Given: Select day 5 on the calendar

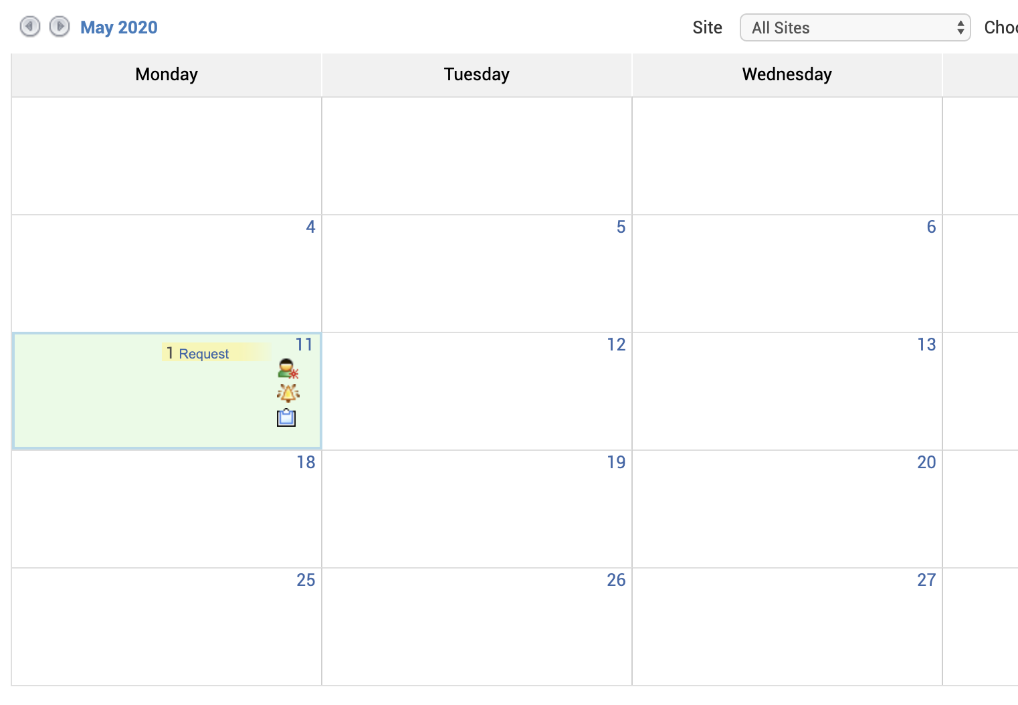Looking at the screenshot, I should 621,227.
